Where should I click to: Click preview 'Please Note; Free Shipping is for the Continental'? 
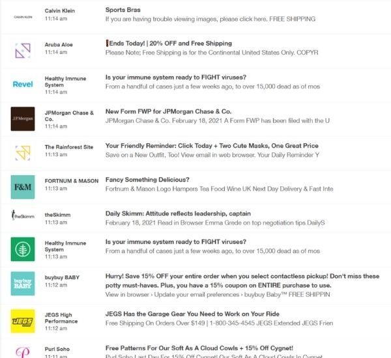[212, 53]
